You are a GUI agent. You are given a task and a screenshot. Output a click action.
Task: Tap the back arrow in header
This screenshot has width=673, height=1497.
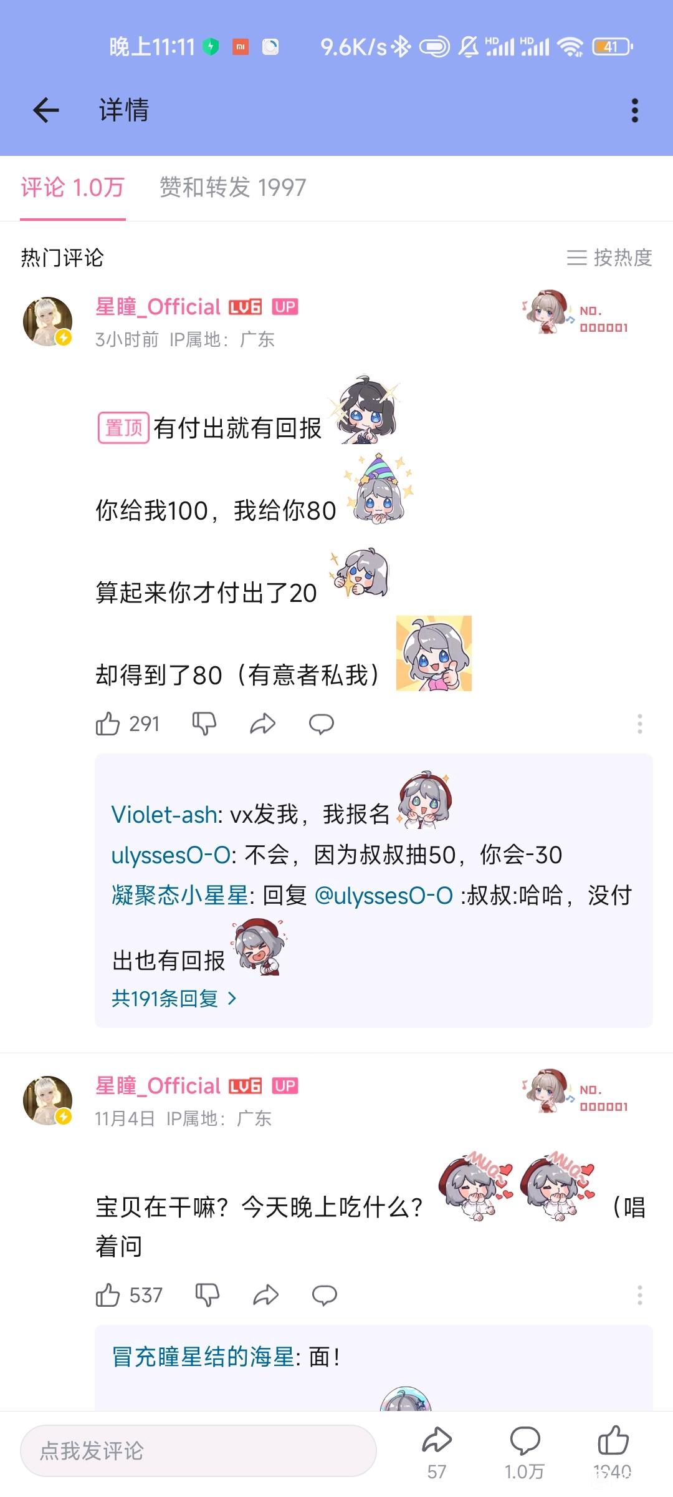coord(45,110)
